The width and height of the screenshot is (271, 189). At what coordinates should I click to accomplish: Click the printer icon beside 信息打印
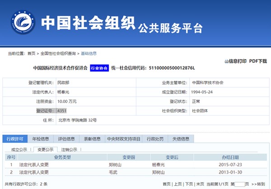[x=226, y=61]
